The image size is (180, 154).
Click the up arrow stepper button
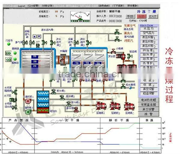point(34,37)
